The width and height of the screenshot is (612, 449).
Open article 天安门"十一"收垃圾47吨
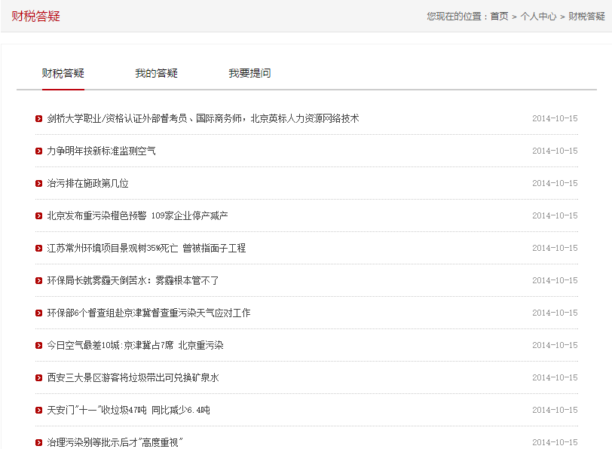128,410
